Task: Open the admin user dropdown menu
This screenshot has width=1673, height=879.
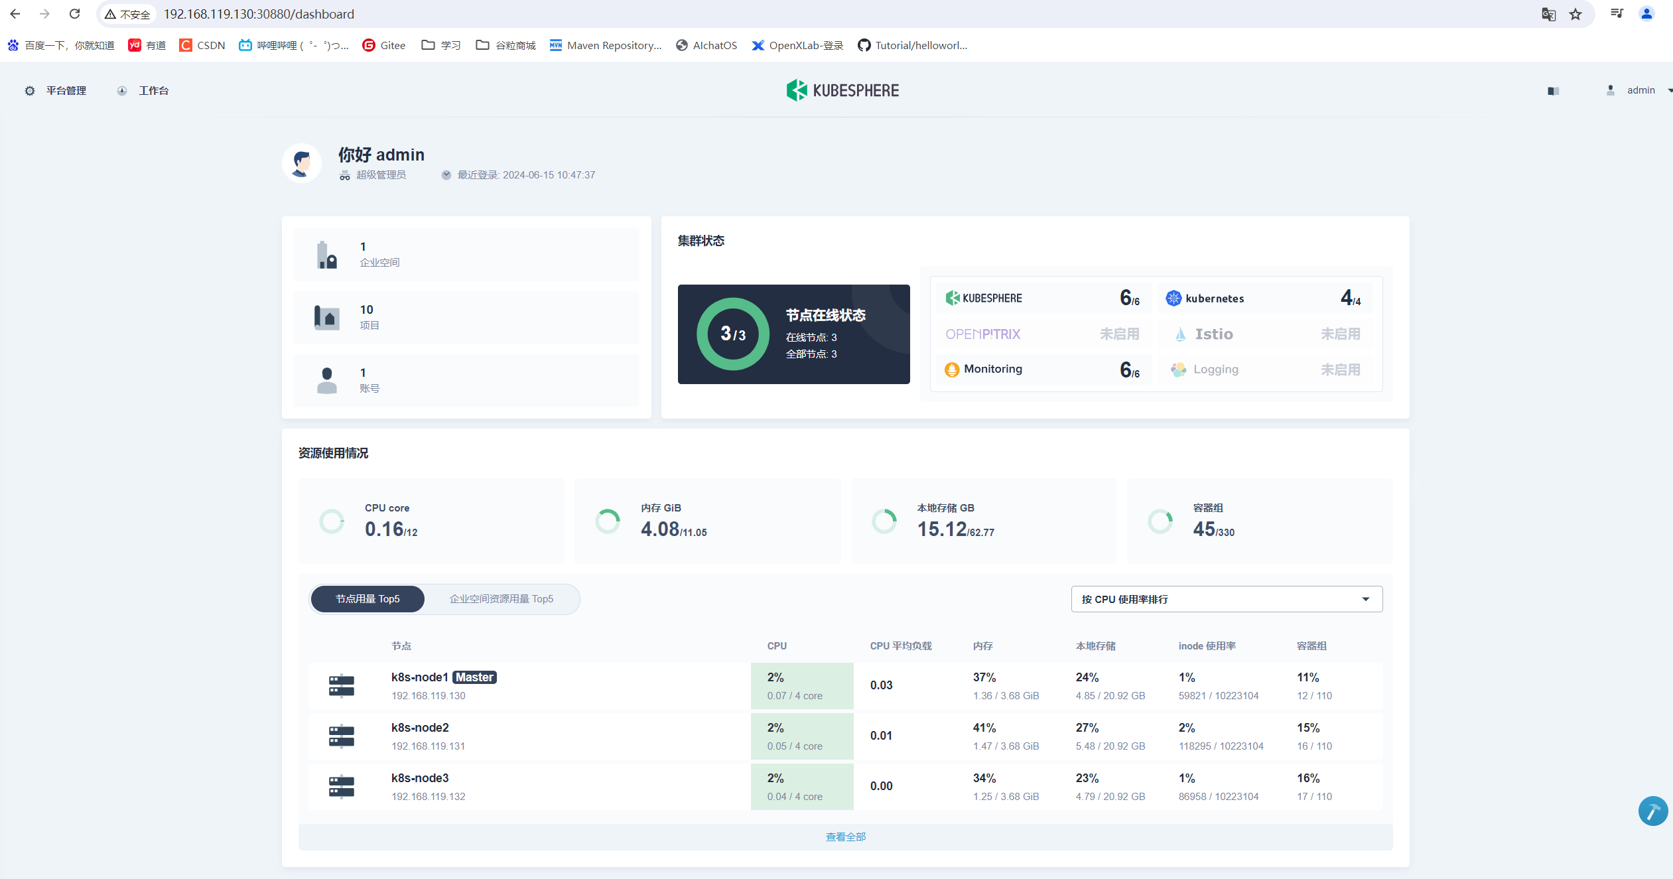Action: pos(1640,90)
